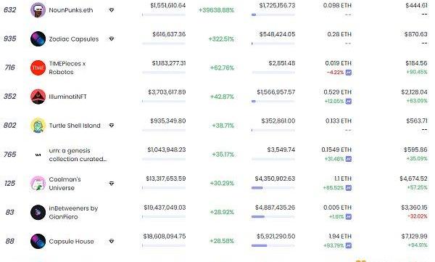This screenshot has height=262, width=435.
Task: Open floor price chart icon for TIMEPieces
Action: (349, 73)
